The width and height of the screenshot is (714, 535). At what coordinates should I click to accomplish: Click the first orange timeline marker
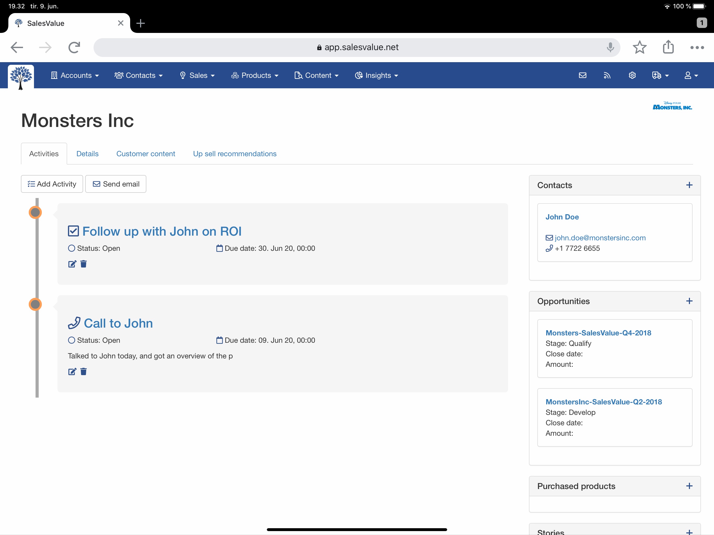click(35, 212)
